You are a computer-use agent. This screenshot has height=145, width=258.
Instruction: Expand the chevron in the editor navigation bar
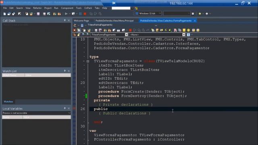click(x=156, y=25)
